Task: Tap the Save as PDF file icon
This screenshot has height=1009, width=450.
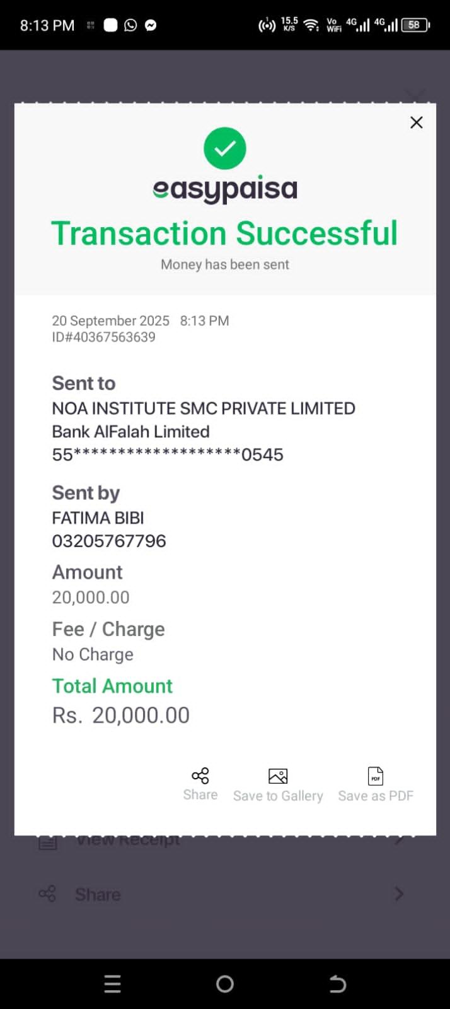Action: click(x=376, y=776)
